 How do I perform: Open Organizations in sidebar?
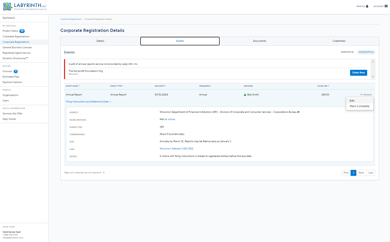coord(10,95)
